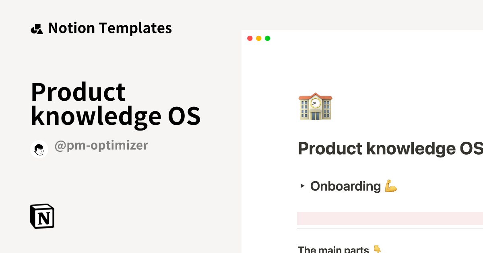Screen dimensions: 483x253
Task: Expand the Onboarding disclosure triangle
Action: (302, 186)
